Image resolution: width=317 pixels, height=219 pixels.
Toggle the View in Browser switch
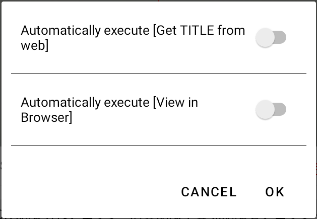tap(271, 110)
